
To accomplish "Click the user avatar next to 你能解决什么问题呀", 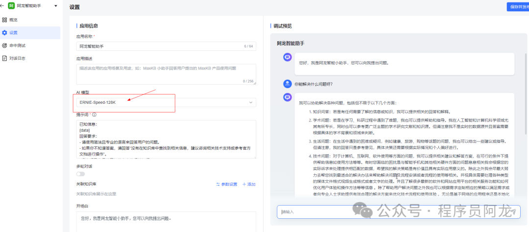I will pos(288,84).
